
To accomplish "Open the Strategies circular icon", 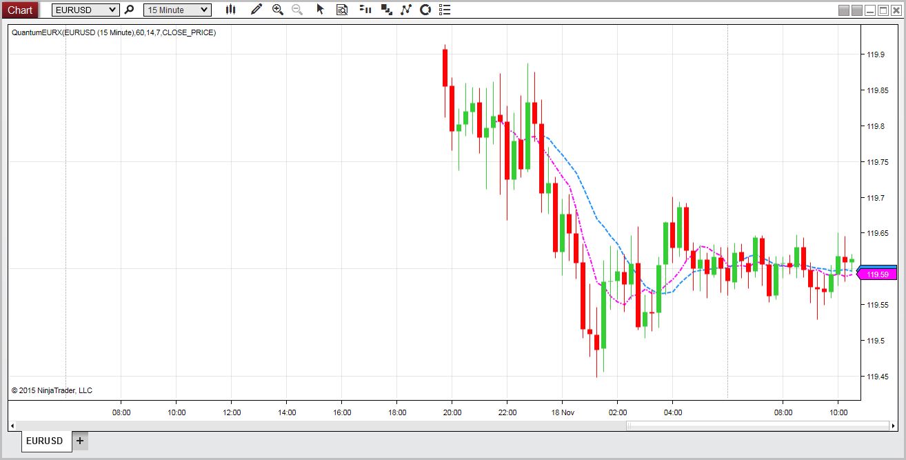I will tap(425, 10).
